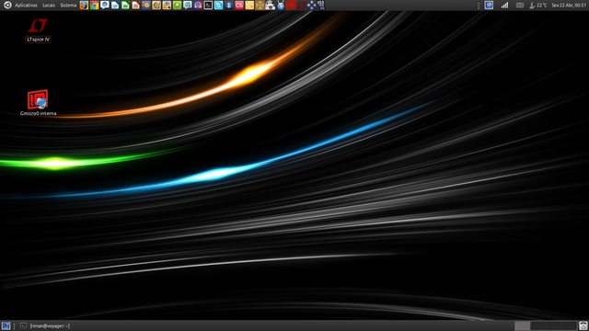Open the green leaf launcher icon
Image resolution: width=589 pixels, height=331 pixels.
[x=177, y=6]
